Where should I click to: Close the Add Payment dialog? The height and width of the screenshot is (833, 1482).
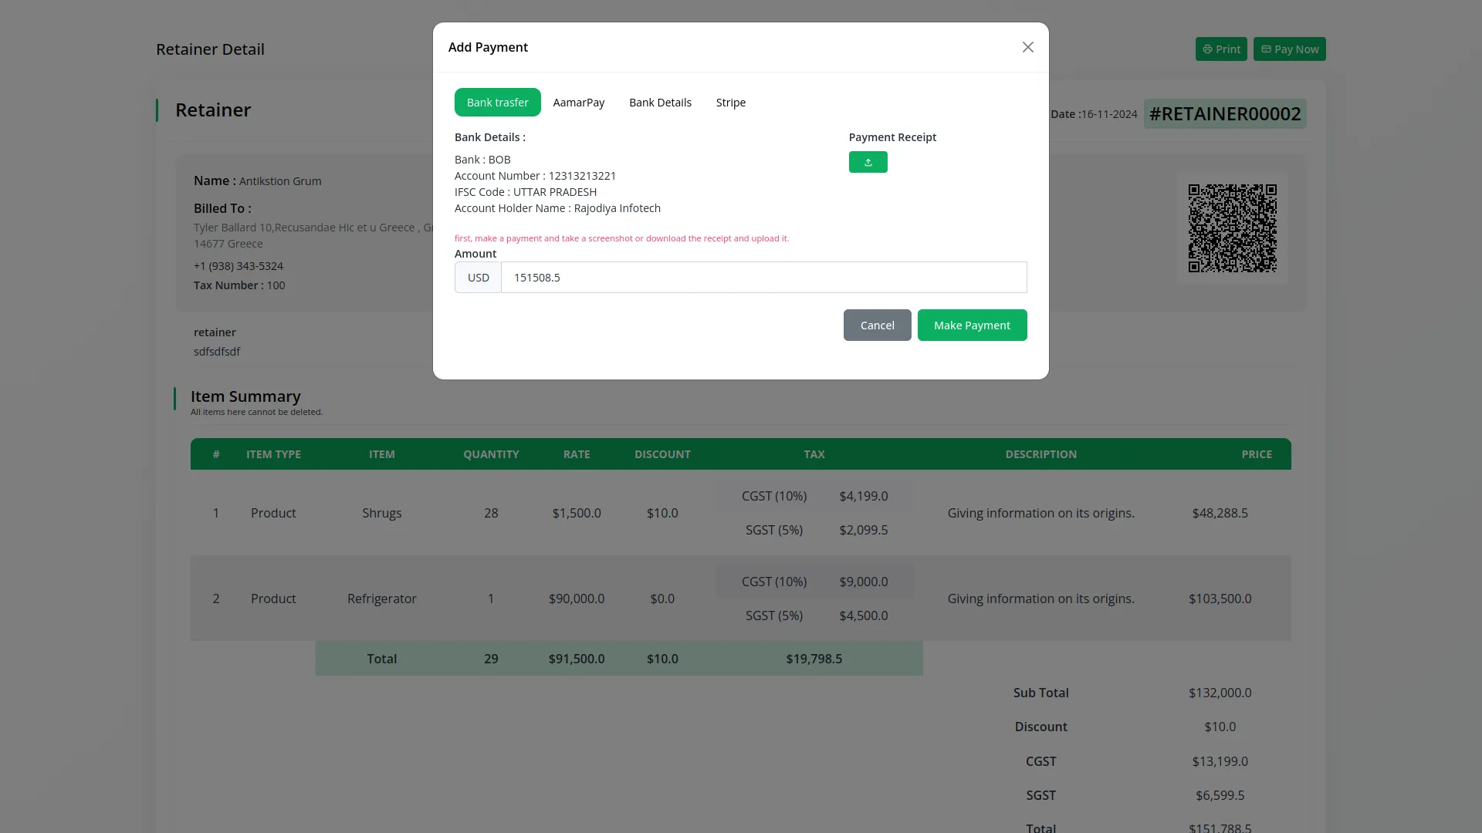(x=1027, y=47)
